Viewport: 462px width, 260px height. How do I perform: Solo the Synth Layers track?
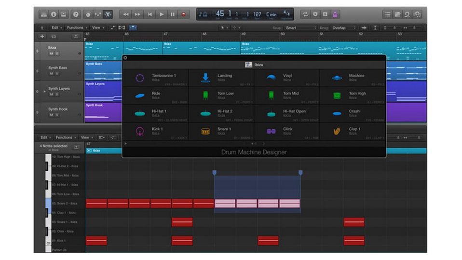pyautogui.click(x=57, y=95)
